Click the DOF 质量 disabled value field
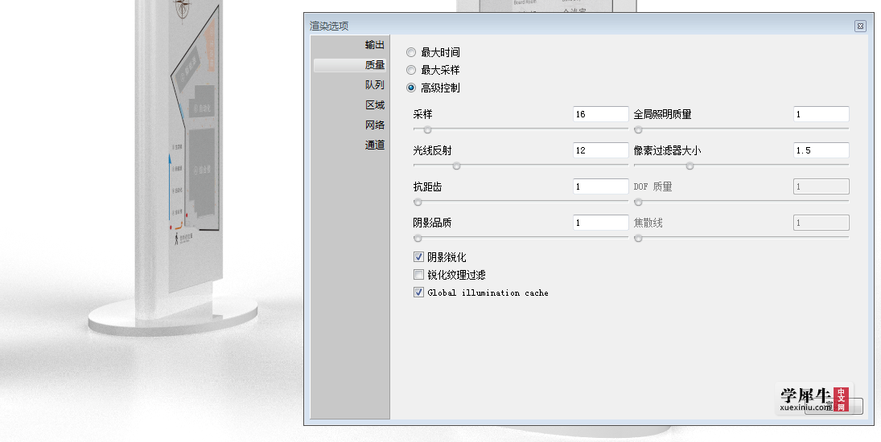Image resolution: width=881 pixels, height=442 pixels. click(821, 186)
